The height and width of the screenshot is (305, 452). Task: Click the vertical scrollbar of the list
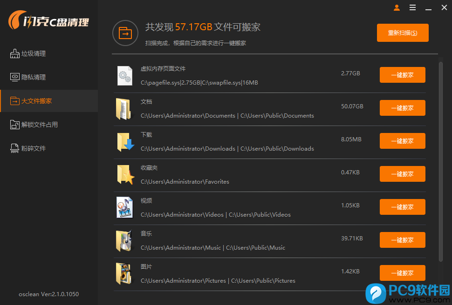click(440, 162)
